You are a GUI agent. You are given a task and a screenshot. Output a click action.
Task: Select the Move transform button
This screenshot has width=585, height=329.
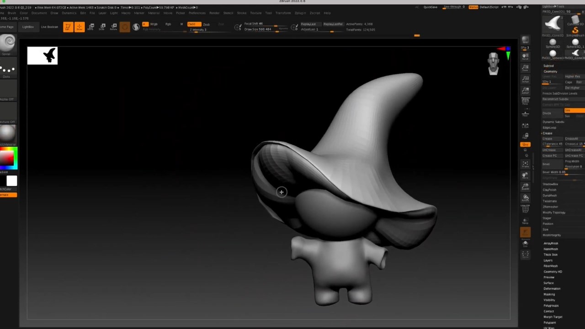pos(91,27)
